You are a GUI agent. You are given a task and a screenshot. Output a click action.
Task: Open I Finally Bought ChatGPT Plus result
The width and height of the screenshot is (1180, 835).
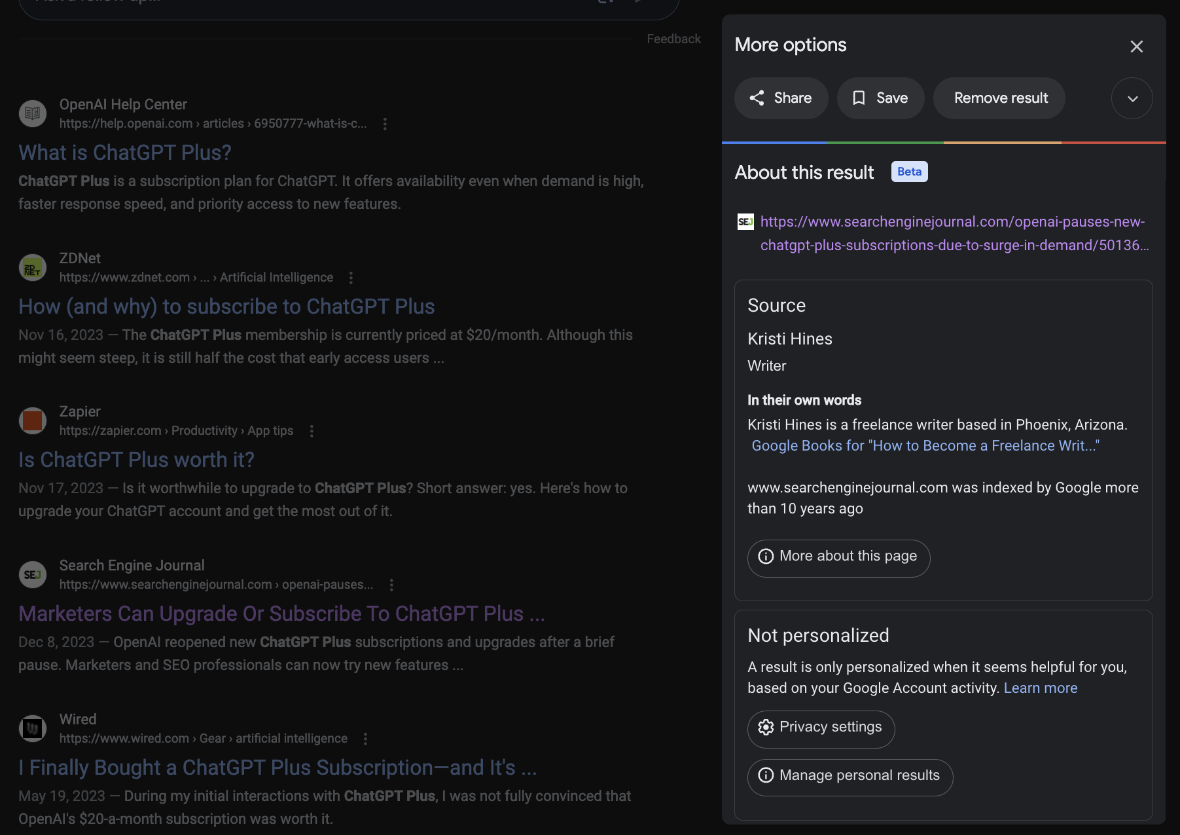(277, 767)
